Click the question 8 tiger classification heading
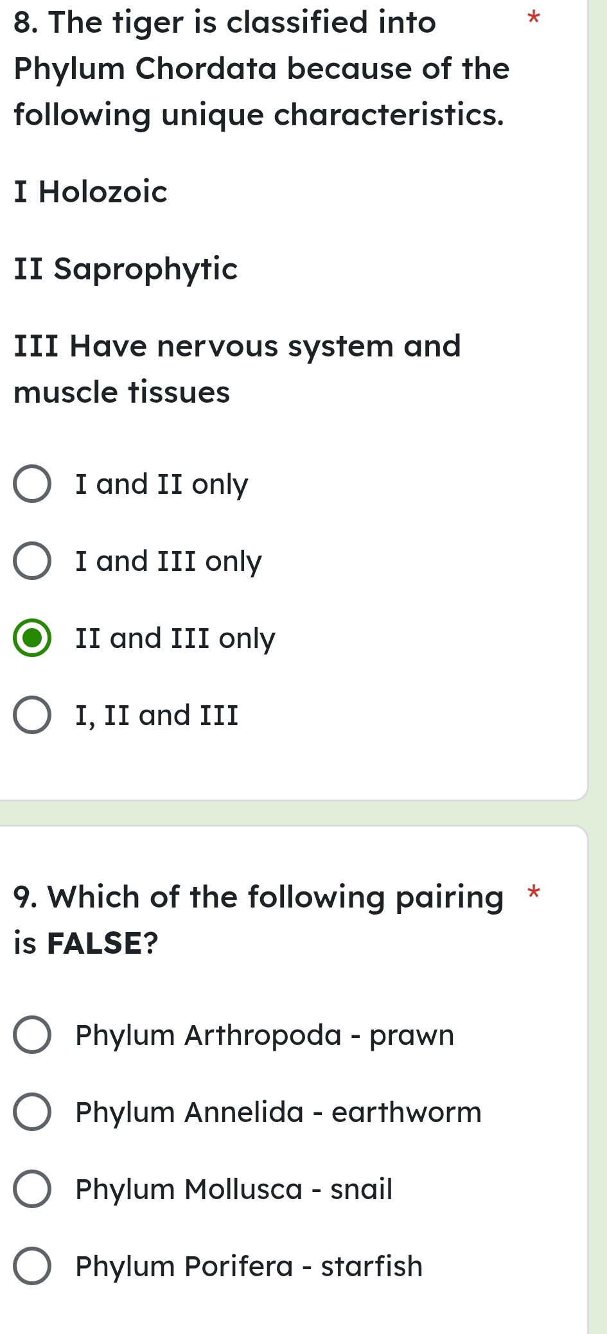The image size is (607, 1334). pyautogui.click(x=260, y=69)
